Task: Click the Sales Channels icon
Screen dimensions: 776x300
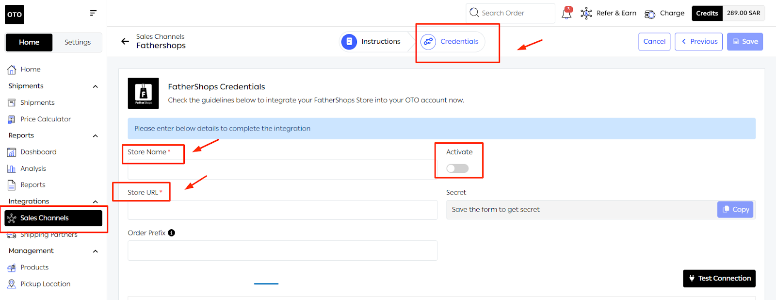Action: click(x=12, y=218)
